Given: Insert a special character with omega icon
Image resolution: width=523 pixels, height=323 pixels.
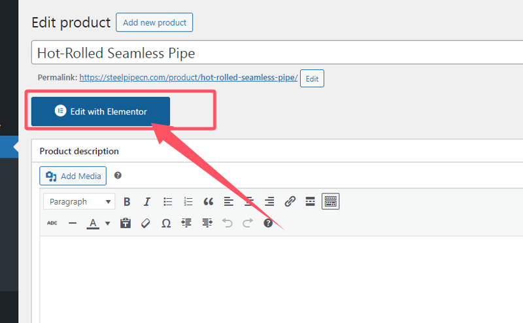Looking at the screenshot, I should coord(166,223).
